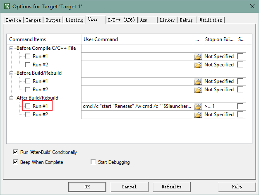This screenshot has width=259, height=195.
Task: Open file browser for Before Build Run #2
Action: coord(198,90)
